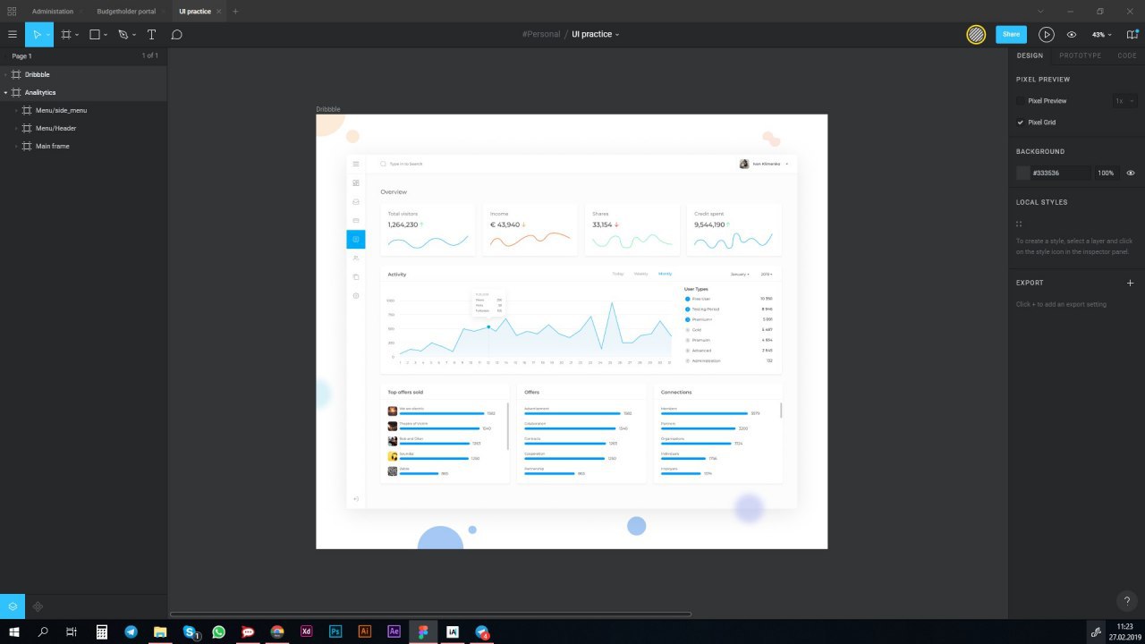Click the Dribbble frame label on canvas

[x=328, y=109]
